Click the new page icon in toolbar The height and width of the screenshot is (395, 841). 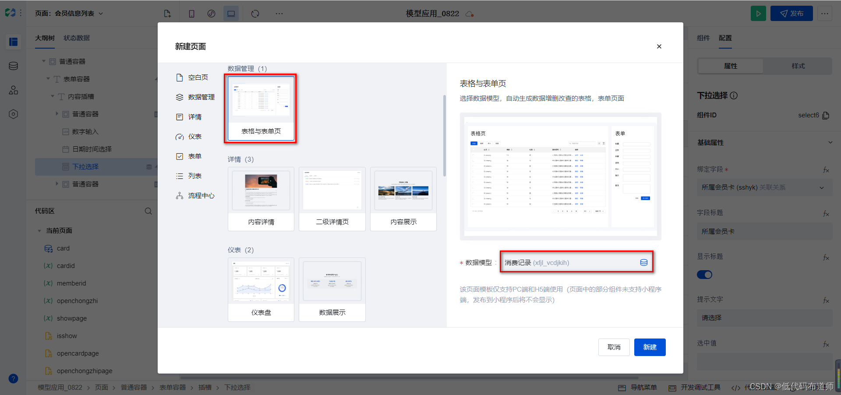(x=167, y=14)
